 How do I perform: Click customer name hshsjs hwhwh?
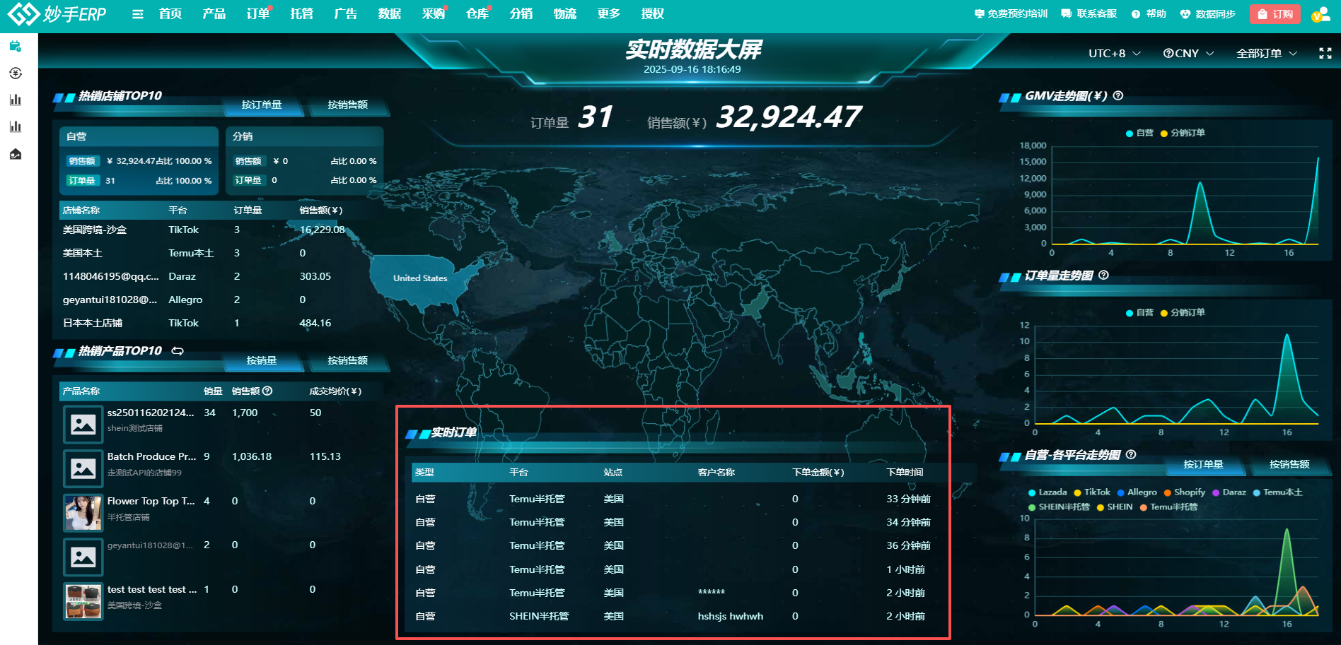pos(731,616)
